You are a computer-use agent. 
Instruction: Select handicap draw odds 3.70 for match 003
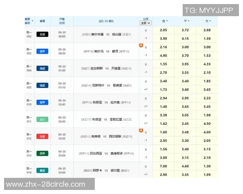click(185, 55)
